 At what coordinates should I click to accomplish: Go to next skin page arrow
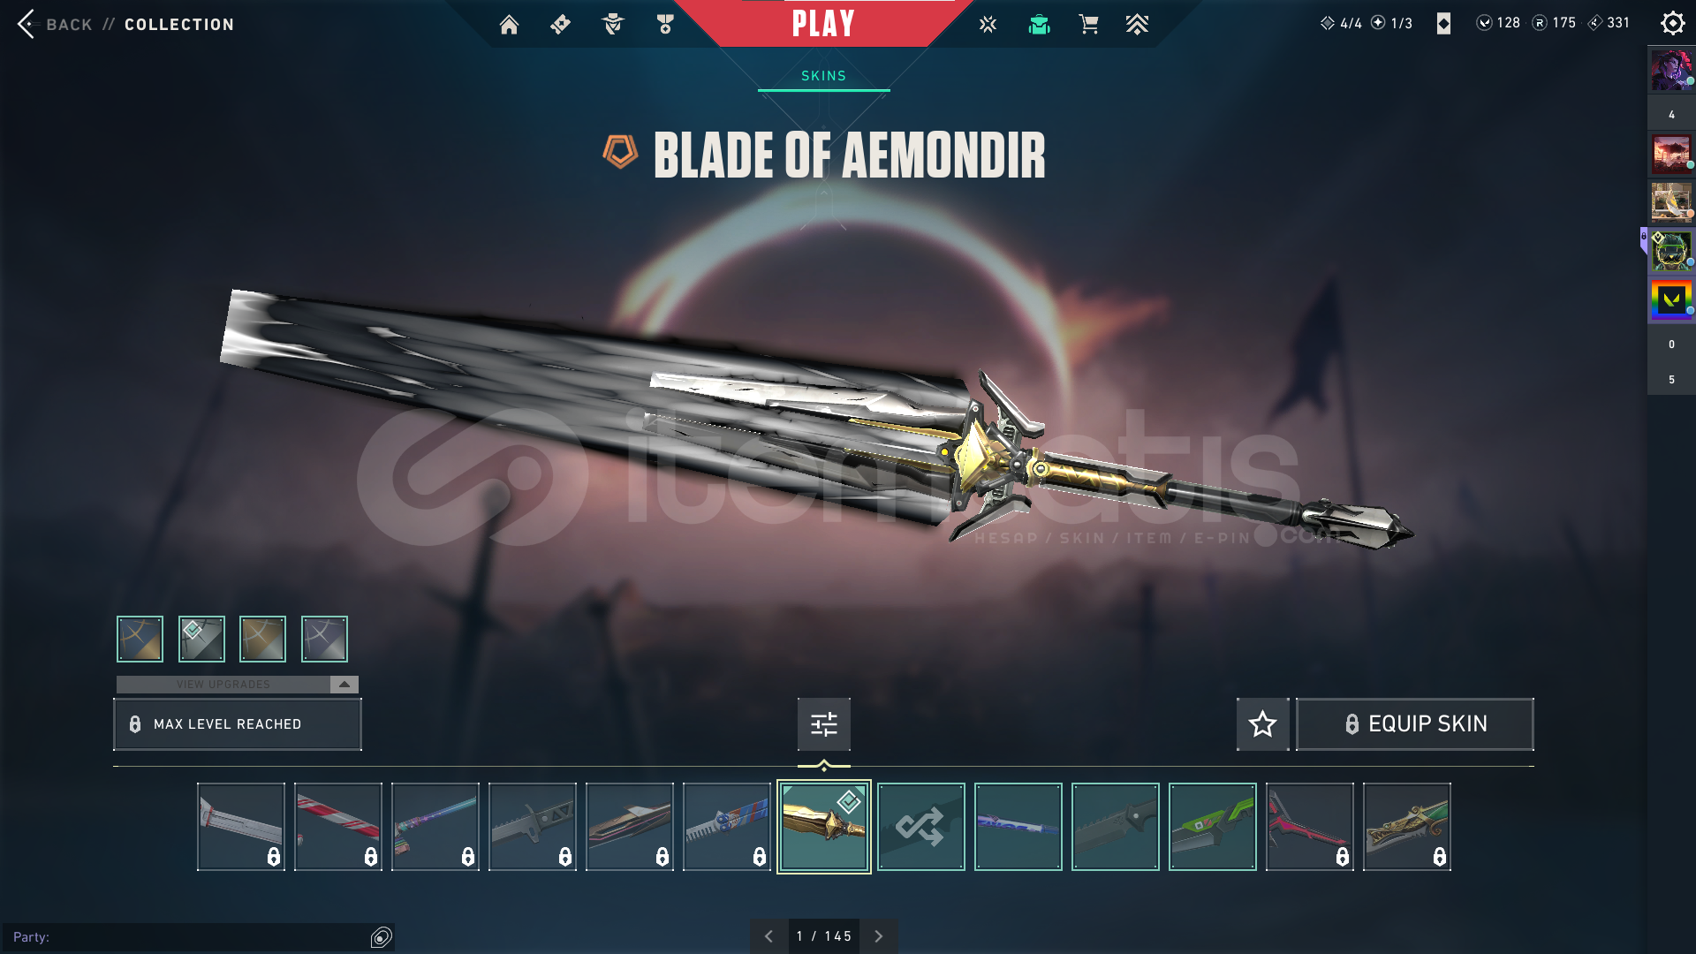tap(878, 936)
